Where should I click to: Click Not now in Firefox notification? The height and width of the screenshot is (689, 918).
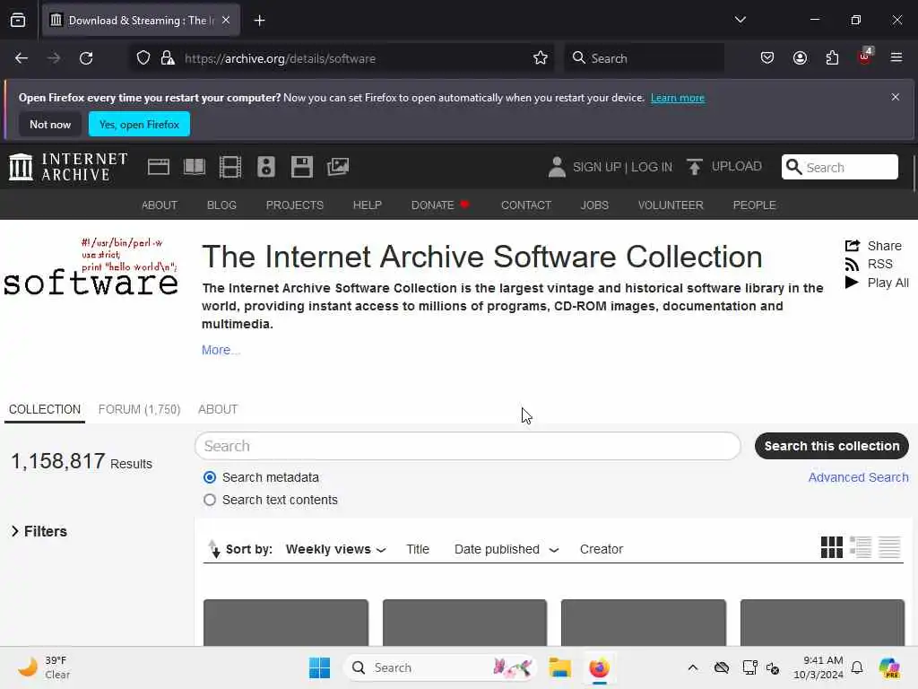pos(50,124)
